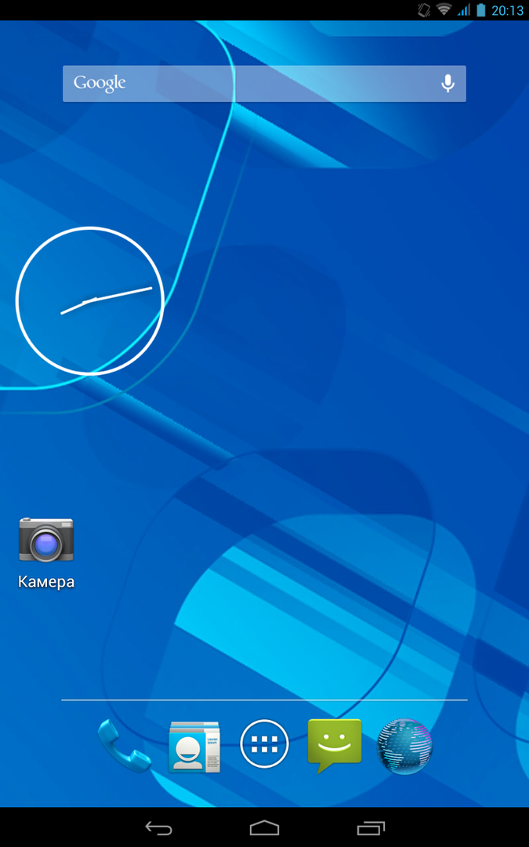529x847 pixels.
Task: Open the Messaging app with smiley
Action: 335,745
